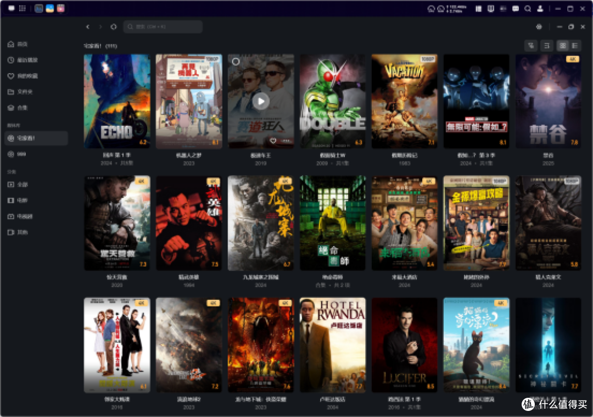Open 我的收藏 favorites in sidebar

point(36,76)
